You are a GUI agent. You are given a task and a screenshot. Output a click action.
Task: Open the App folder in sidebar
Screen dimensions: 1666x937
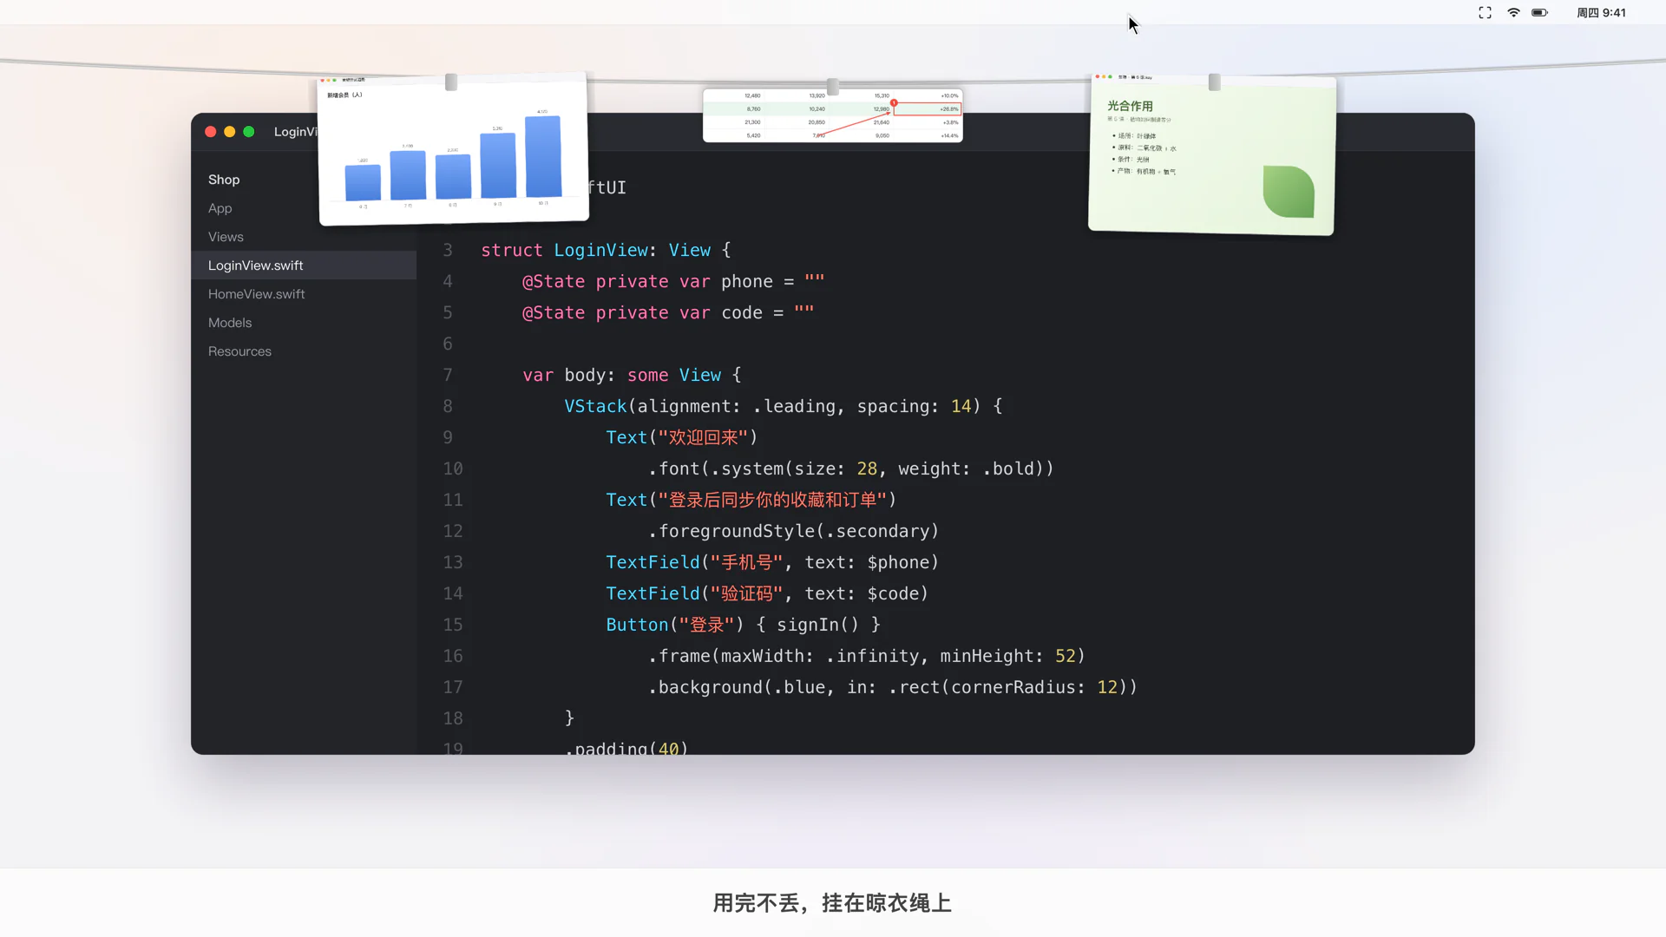220,208
